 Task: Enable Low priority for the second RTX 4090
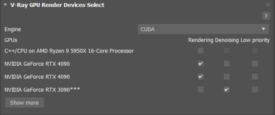255,77
